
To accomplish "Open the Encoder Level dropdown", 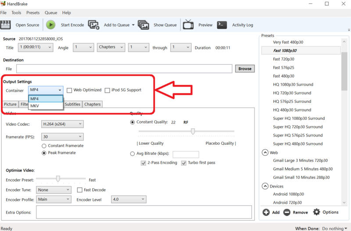I will coord(129,199).
